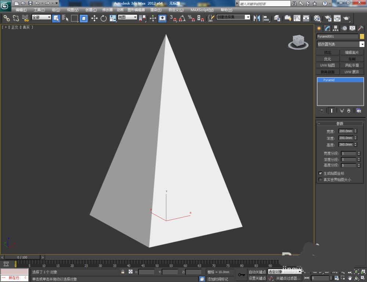The height and width of the screenshot is (282, 367).
Task: Open the 渲染(R) menu
Action: tap(155, 10)
